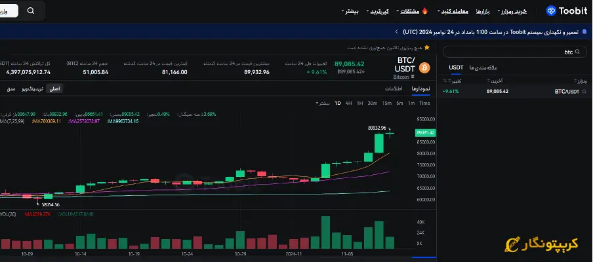This screenshot has width=593, height=262.
Task: Click the announcement bar arrow chevron
Action: pos(396,31)
